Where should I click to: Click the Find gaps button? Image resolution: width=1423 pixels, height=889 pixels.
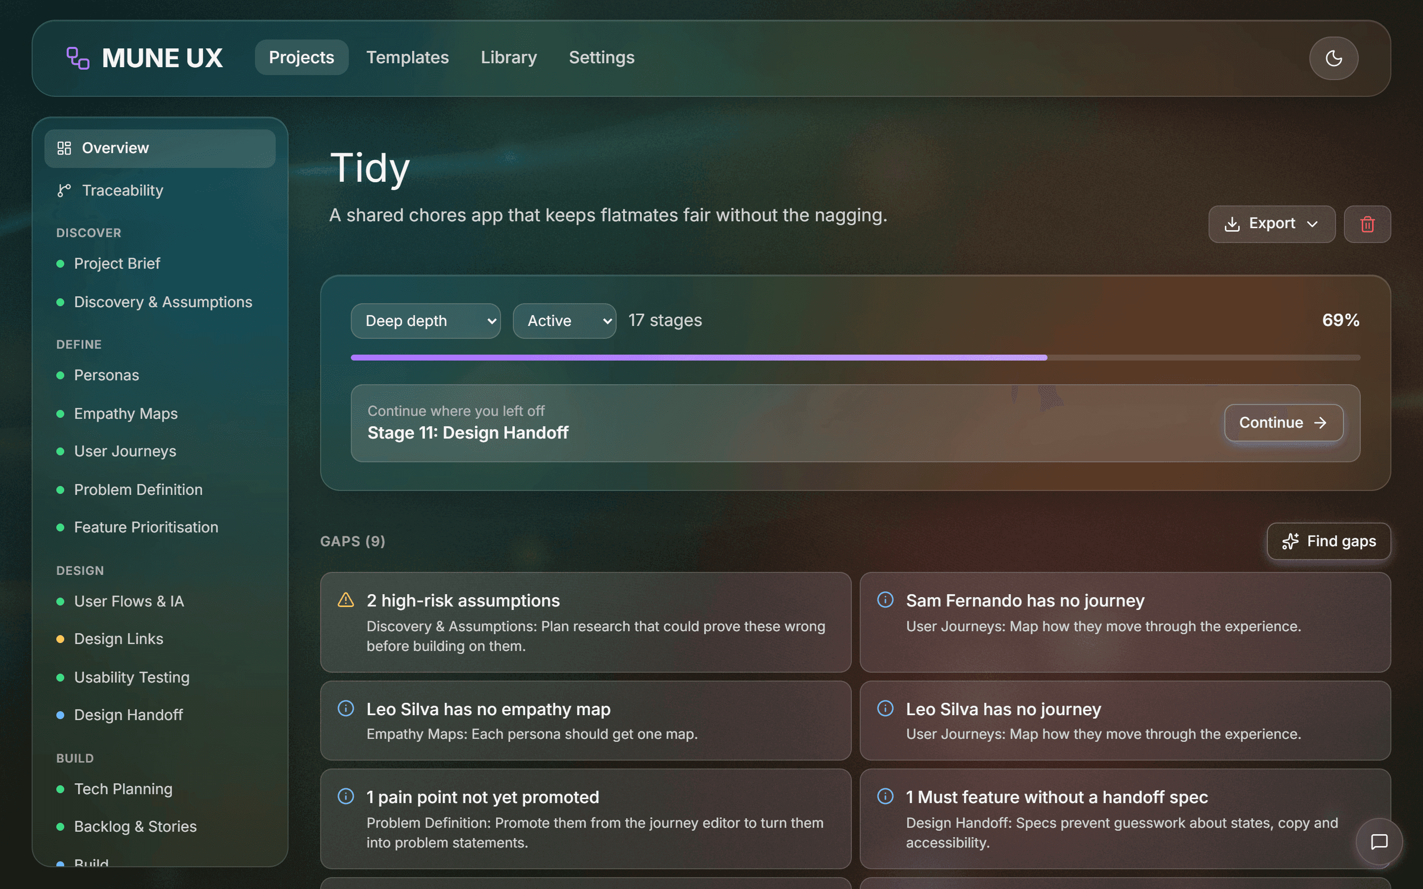pyautogui.click(x=1328, y=541)
